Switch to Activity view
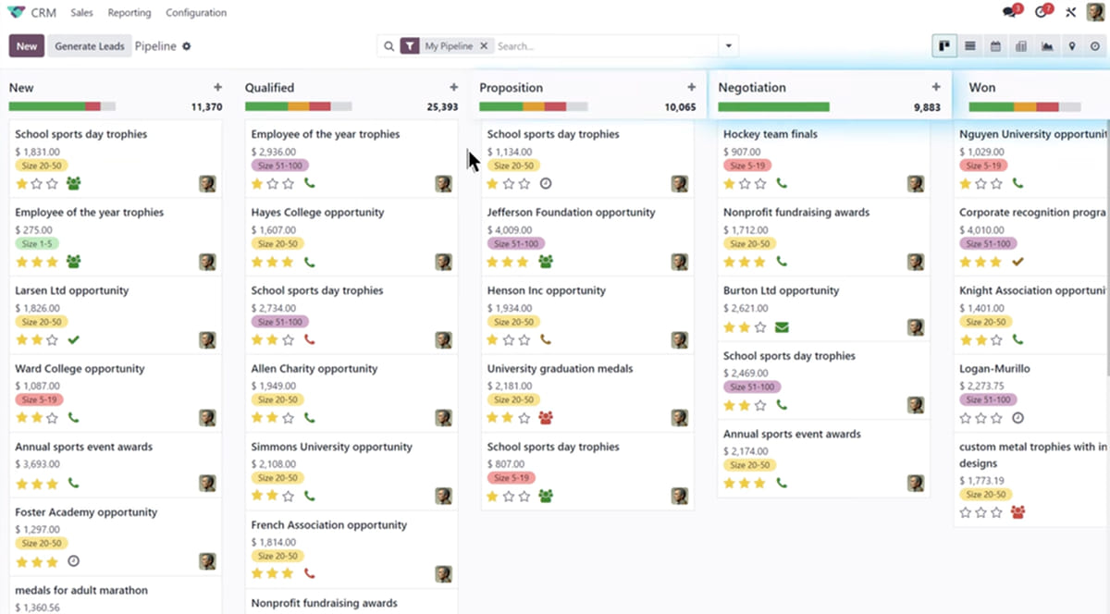 coord(1097,46)
